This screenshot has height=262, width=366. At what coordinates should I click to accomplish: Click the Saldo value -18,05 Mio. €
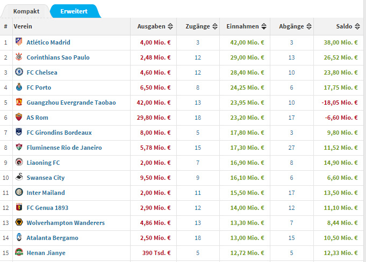point(340,103)
